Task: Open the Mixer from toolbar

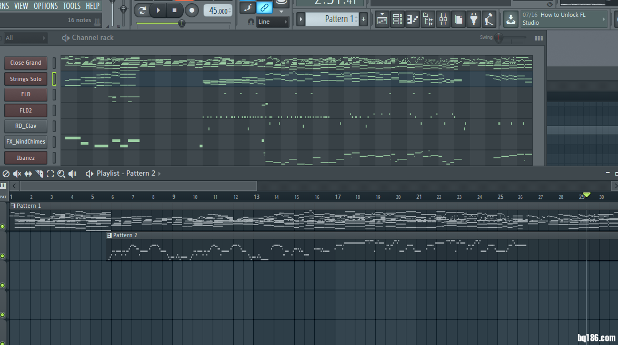Action: pyautogui.click(x=443, y=20)
